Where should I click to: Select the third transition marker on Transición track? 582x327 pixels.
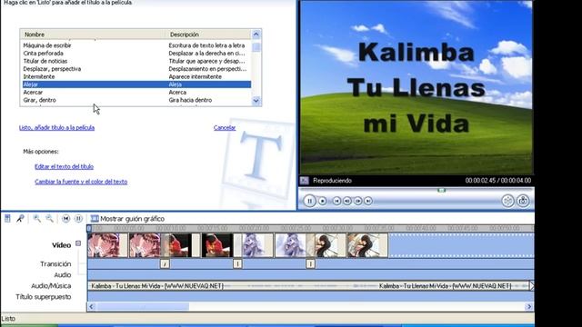[310, 263]
